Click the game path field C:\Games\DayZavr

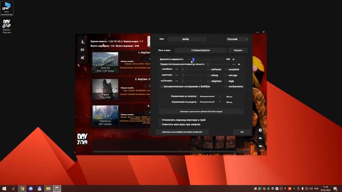[201, 50]
